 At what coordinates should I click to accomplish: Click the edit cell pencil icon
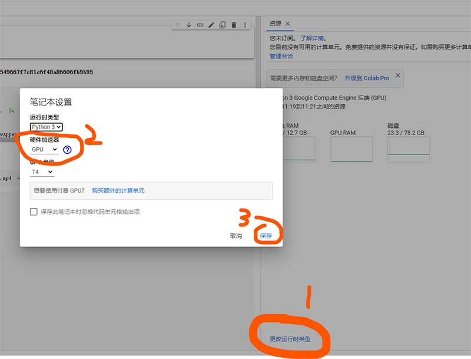[x=211, y=25]
